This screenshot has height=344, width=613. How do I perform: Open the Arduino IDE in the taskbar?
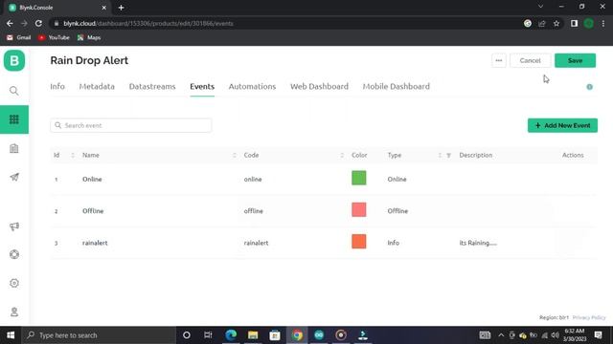click(x=319, y=335)
